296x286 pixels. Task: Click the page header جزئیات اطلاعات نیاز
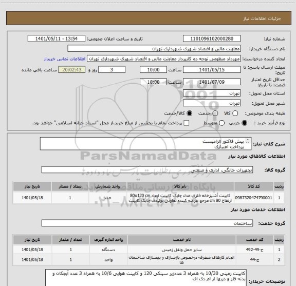coord(262,18)
